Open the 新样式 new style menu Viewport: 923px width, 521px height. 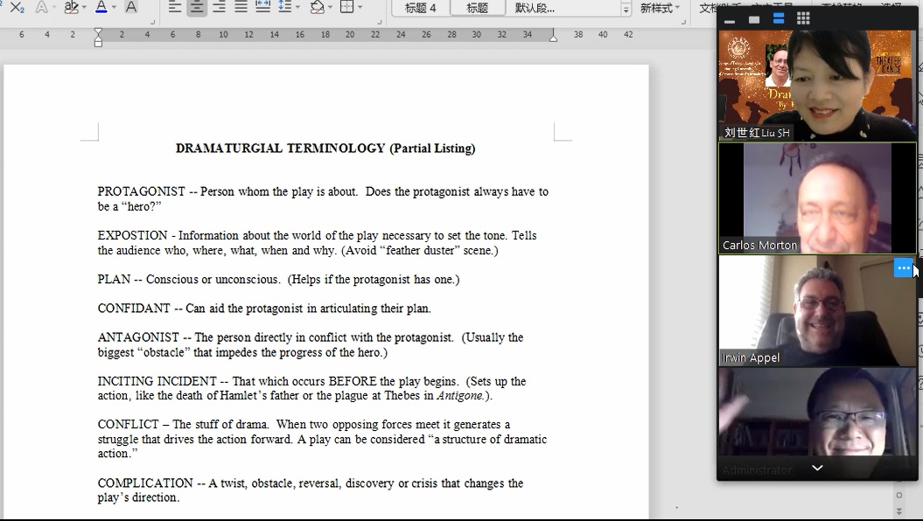point(660,8)
